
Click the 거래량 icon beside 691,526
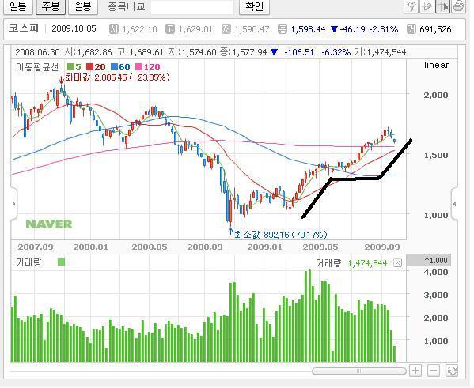point(411,29)
